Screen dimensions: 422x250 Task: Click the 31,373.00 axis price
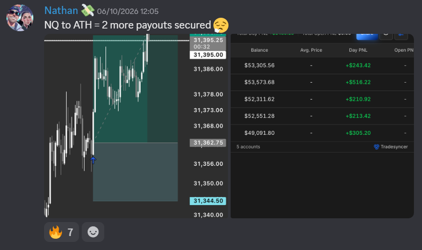point(208,110)
